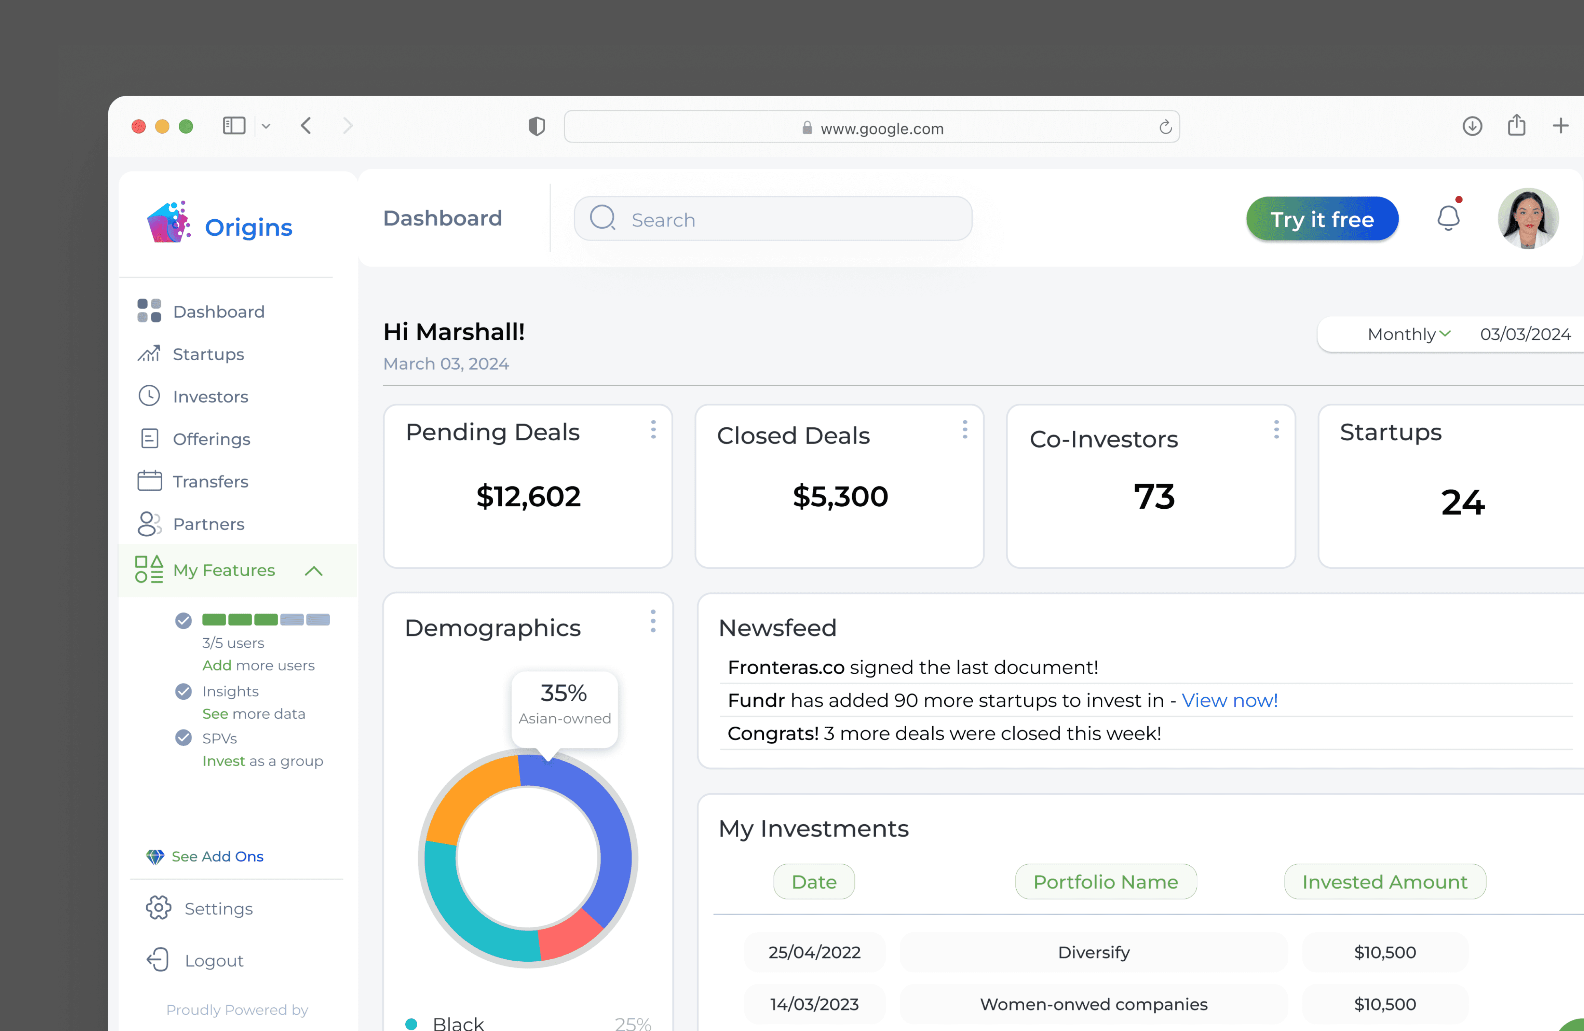Toggle the SPVs checkmark
The height and width of the screenshot is (1031, 1584).
click(184, 738)
